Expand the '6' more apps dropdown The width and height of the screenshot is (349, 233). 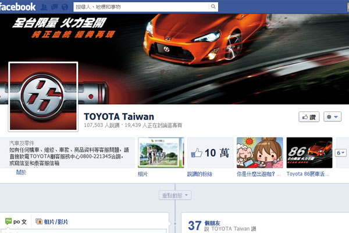tap(341, 153)
